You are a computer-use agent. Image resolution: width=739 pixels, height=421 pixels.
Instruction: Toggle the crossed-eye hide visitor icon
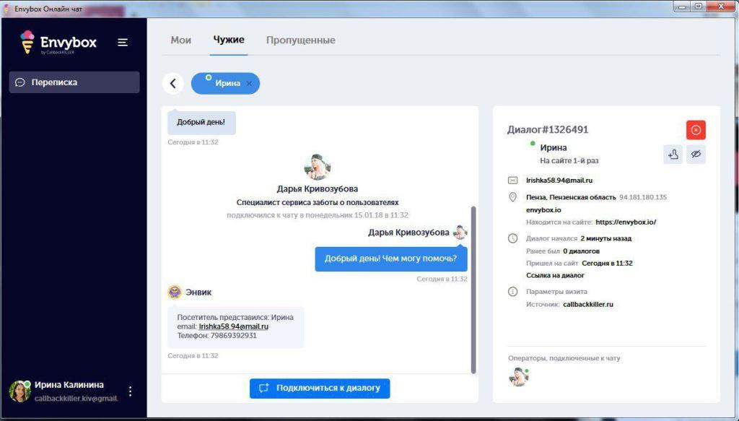(x=696, y=154)
